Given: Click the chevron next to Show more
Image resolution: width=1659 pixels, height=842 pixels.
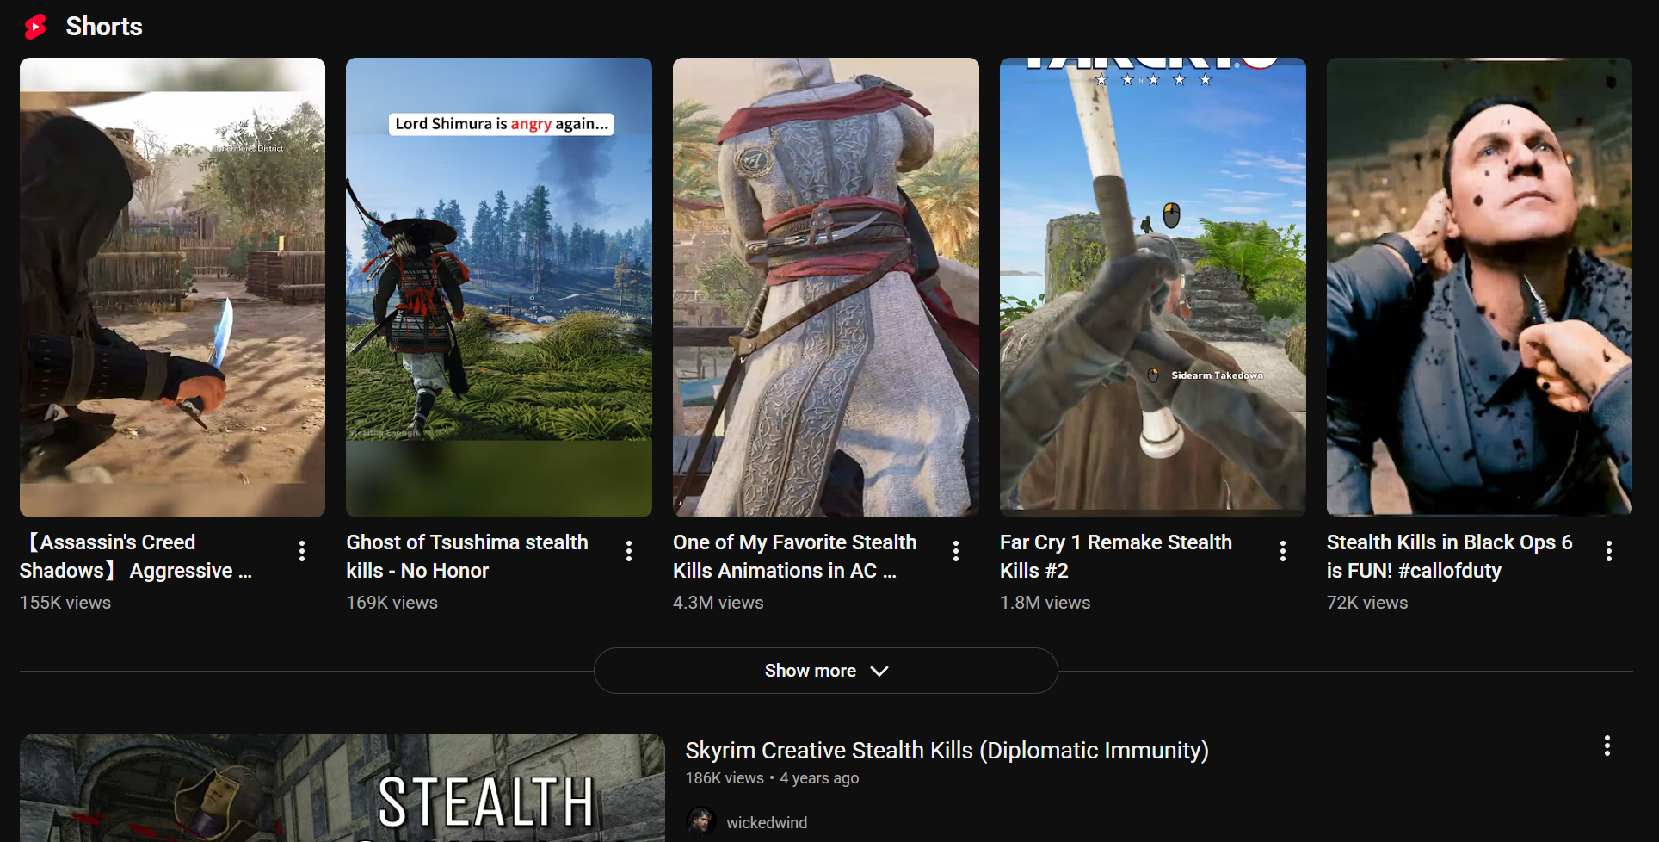Looking at the screenshot, I should point(879,671).
